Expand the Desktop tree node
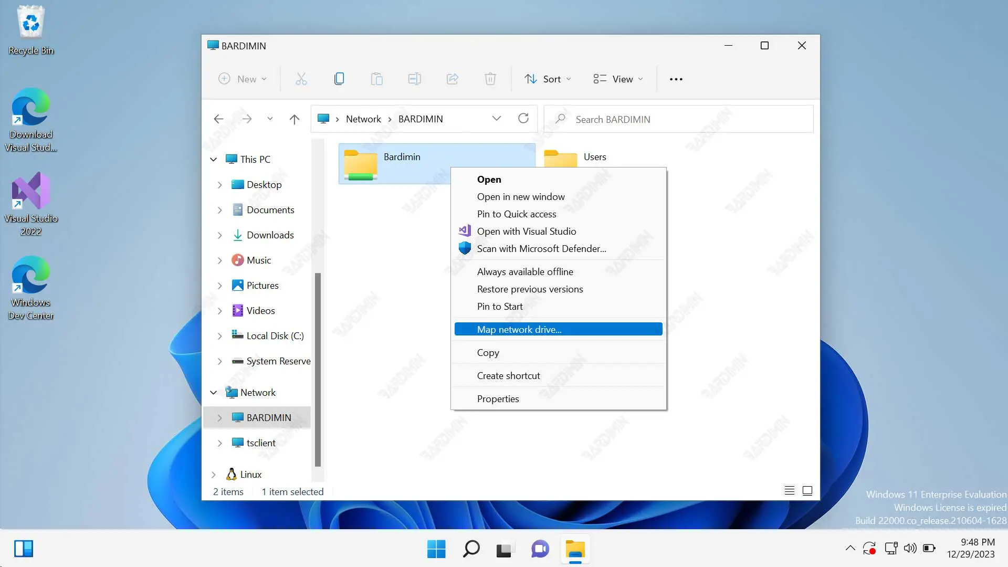Viewport: 1008px width, 567px height. click(220, 185)
